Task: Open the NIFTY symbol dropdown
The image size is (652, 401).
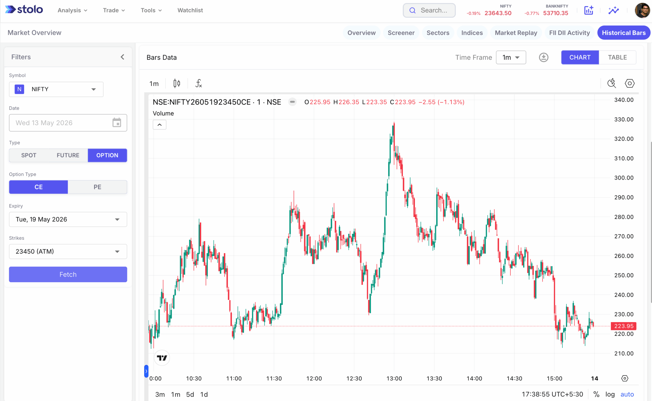Action: click(56, 89)
